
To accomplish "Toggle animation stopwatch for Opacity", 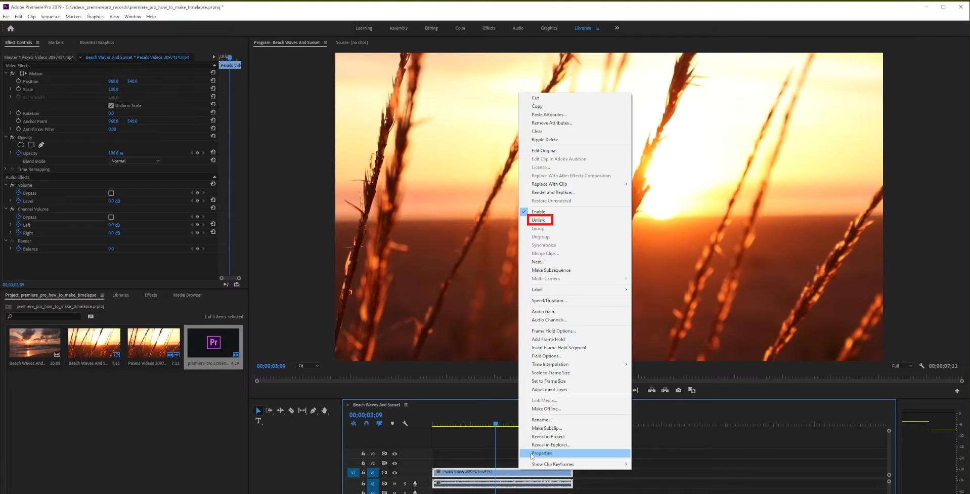I will pyautogui.click(x=18, y=153).
